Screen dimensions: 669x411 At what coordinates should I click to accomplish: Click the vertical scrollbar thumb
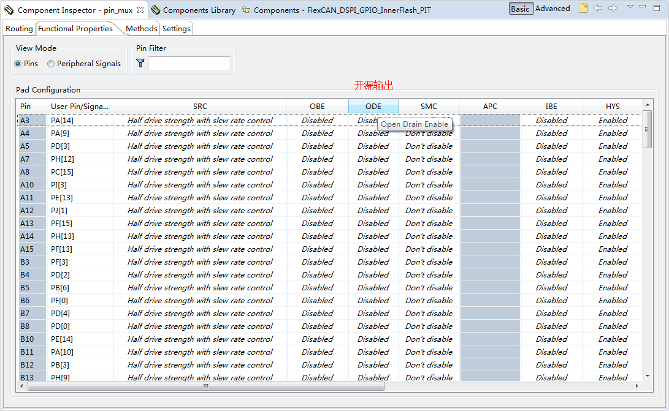pyautogui.click(x=648, y=129)
